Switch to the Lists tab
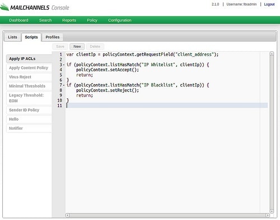 pos(12,37)
